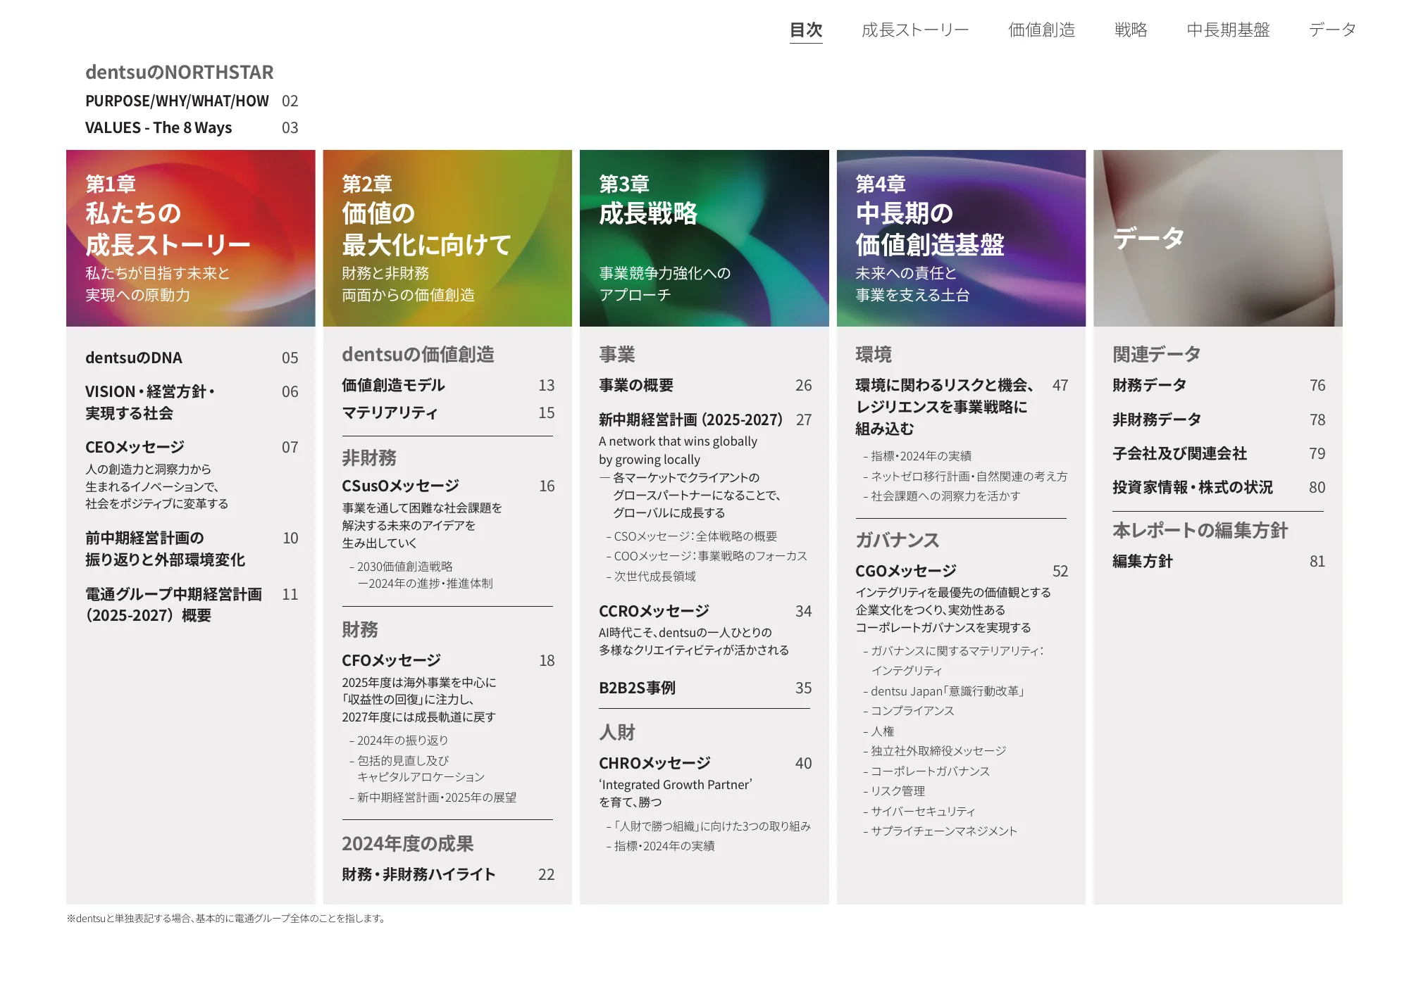1409x996 pixels.
Task: Click the データ tab at top right
Action: (1332, 30)
